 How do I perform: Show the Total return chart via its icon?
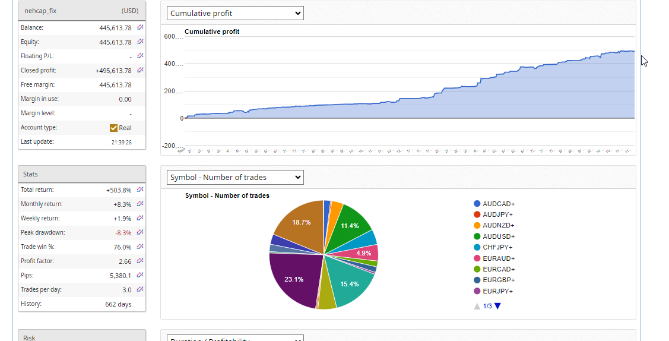pos(140,190)
